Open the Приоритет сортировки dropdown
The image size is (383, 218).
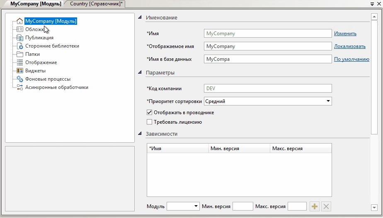pyautogui.click(x=328, y=101)
